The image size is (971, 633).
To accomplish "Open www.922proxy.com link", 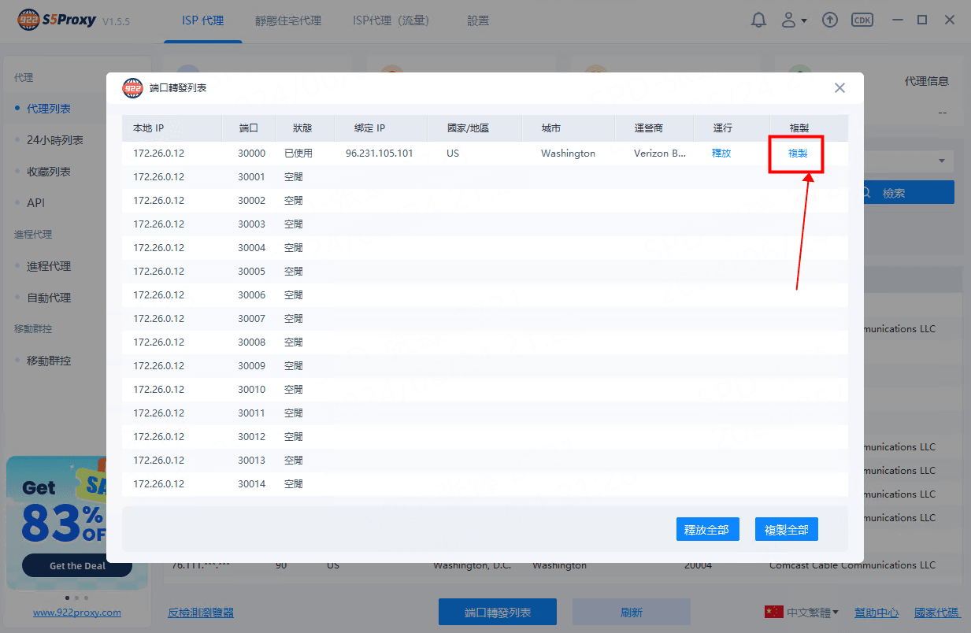I will [77, 612].
